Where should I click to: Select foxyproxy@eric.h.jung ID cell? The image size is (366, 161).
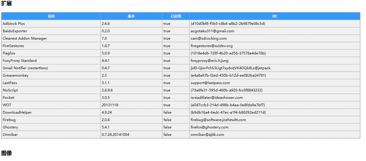[275, 61]
